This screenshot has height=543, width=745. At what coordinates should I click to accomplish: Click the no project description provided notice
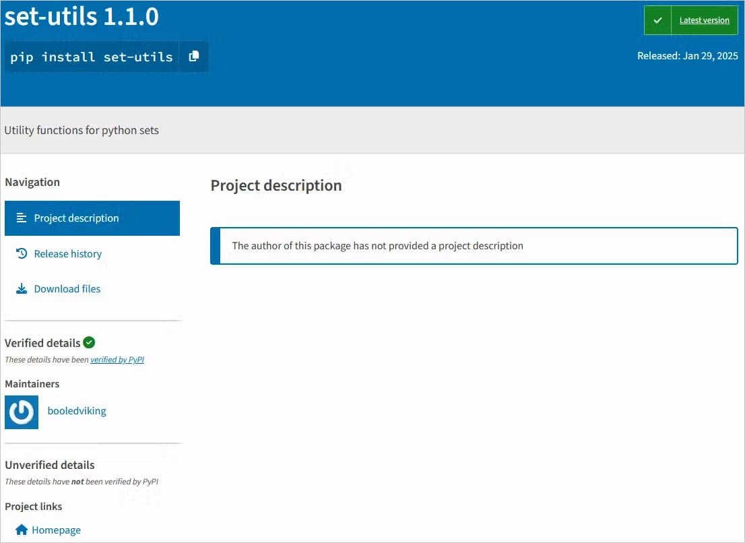[x=474, y=246]
